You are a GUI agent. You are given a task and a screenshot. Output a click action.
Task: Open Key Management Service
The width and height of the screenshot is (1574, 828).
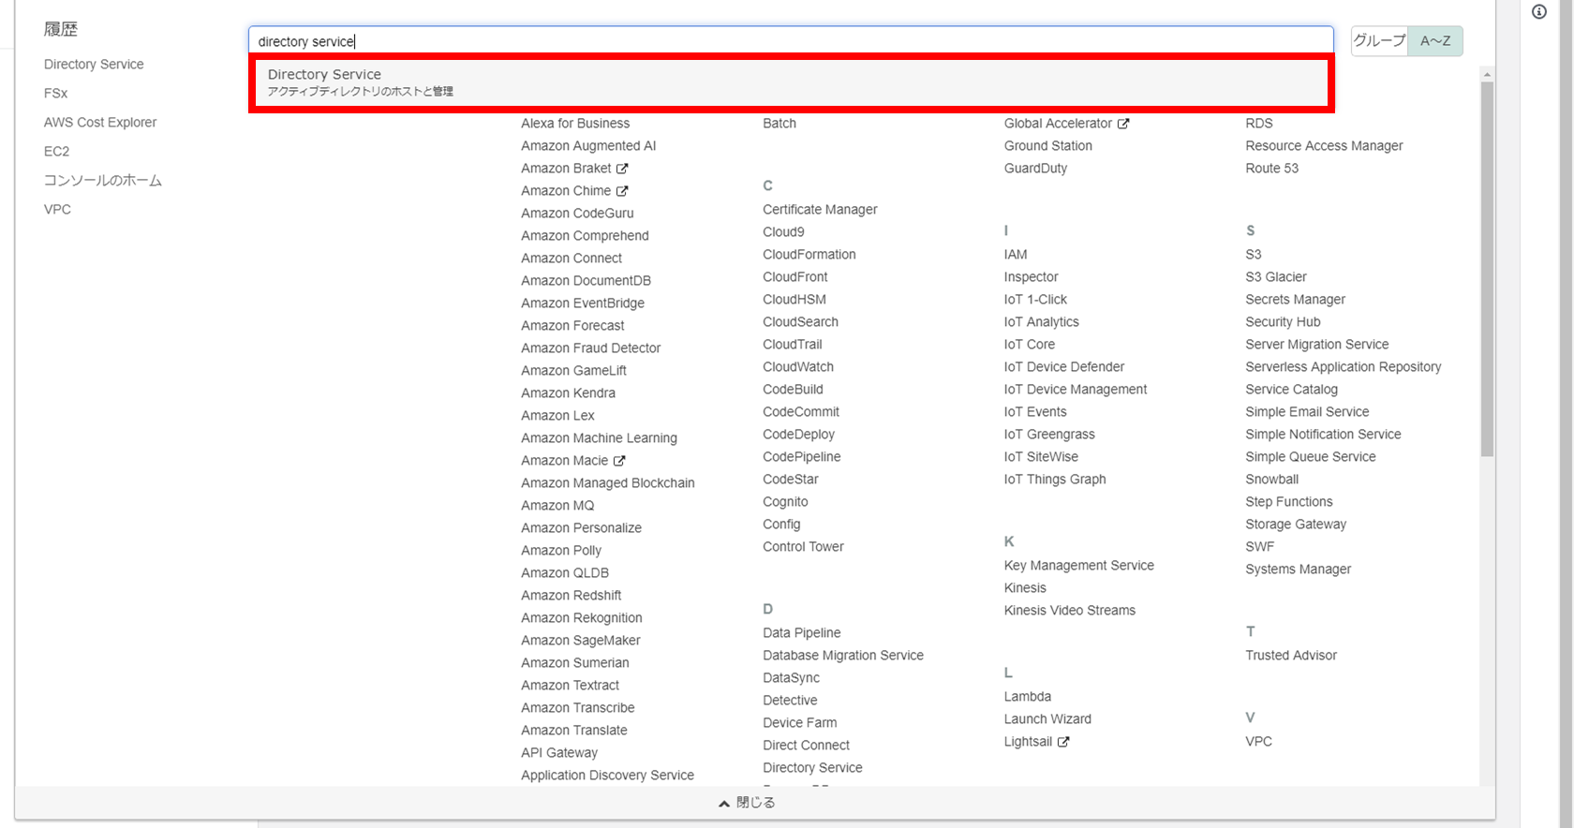tap(1079, 566)
